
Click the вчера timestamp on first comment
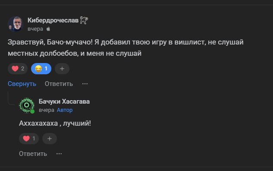35,29
